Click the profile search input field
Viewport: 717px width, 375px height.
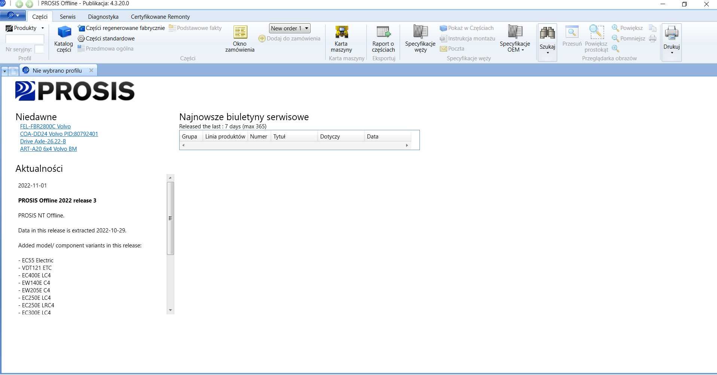pos(25,39)
